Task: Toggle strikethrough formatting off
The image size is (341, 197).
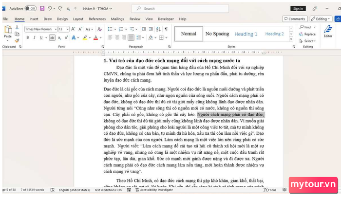Action: coord(52,38)
